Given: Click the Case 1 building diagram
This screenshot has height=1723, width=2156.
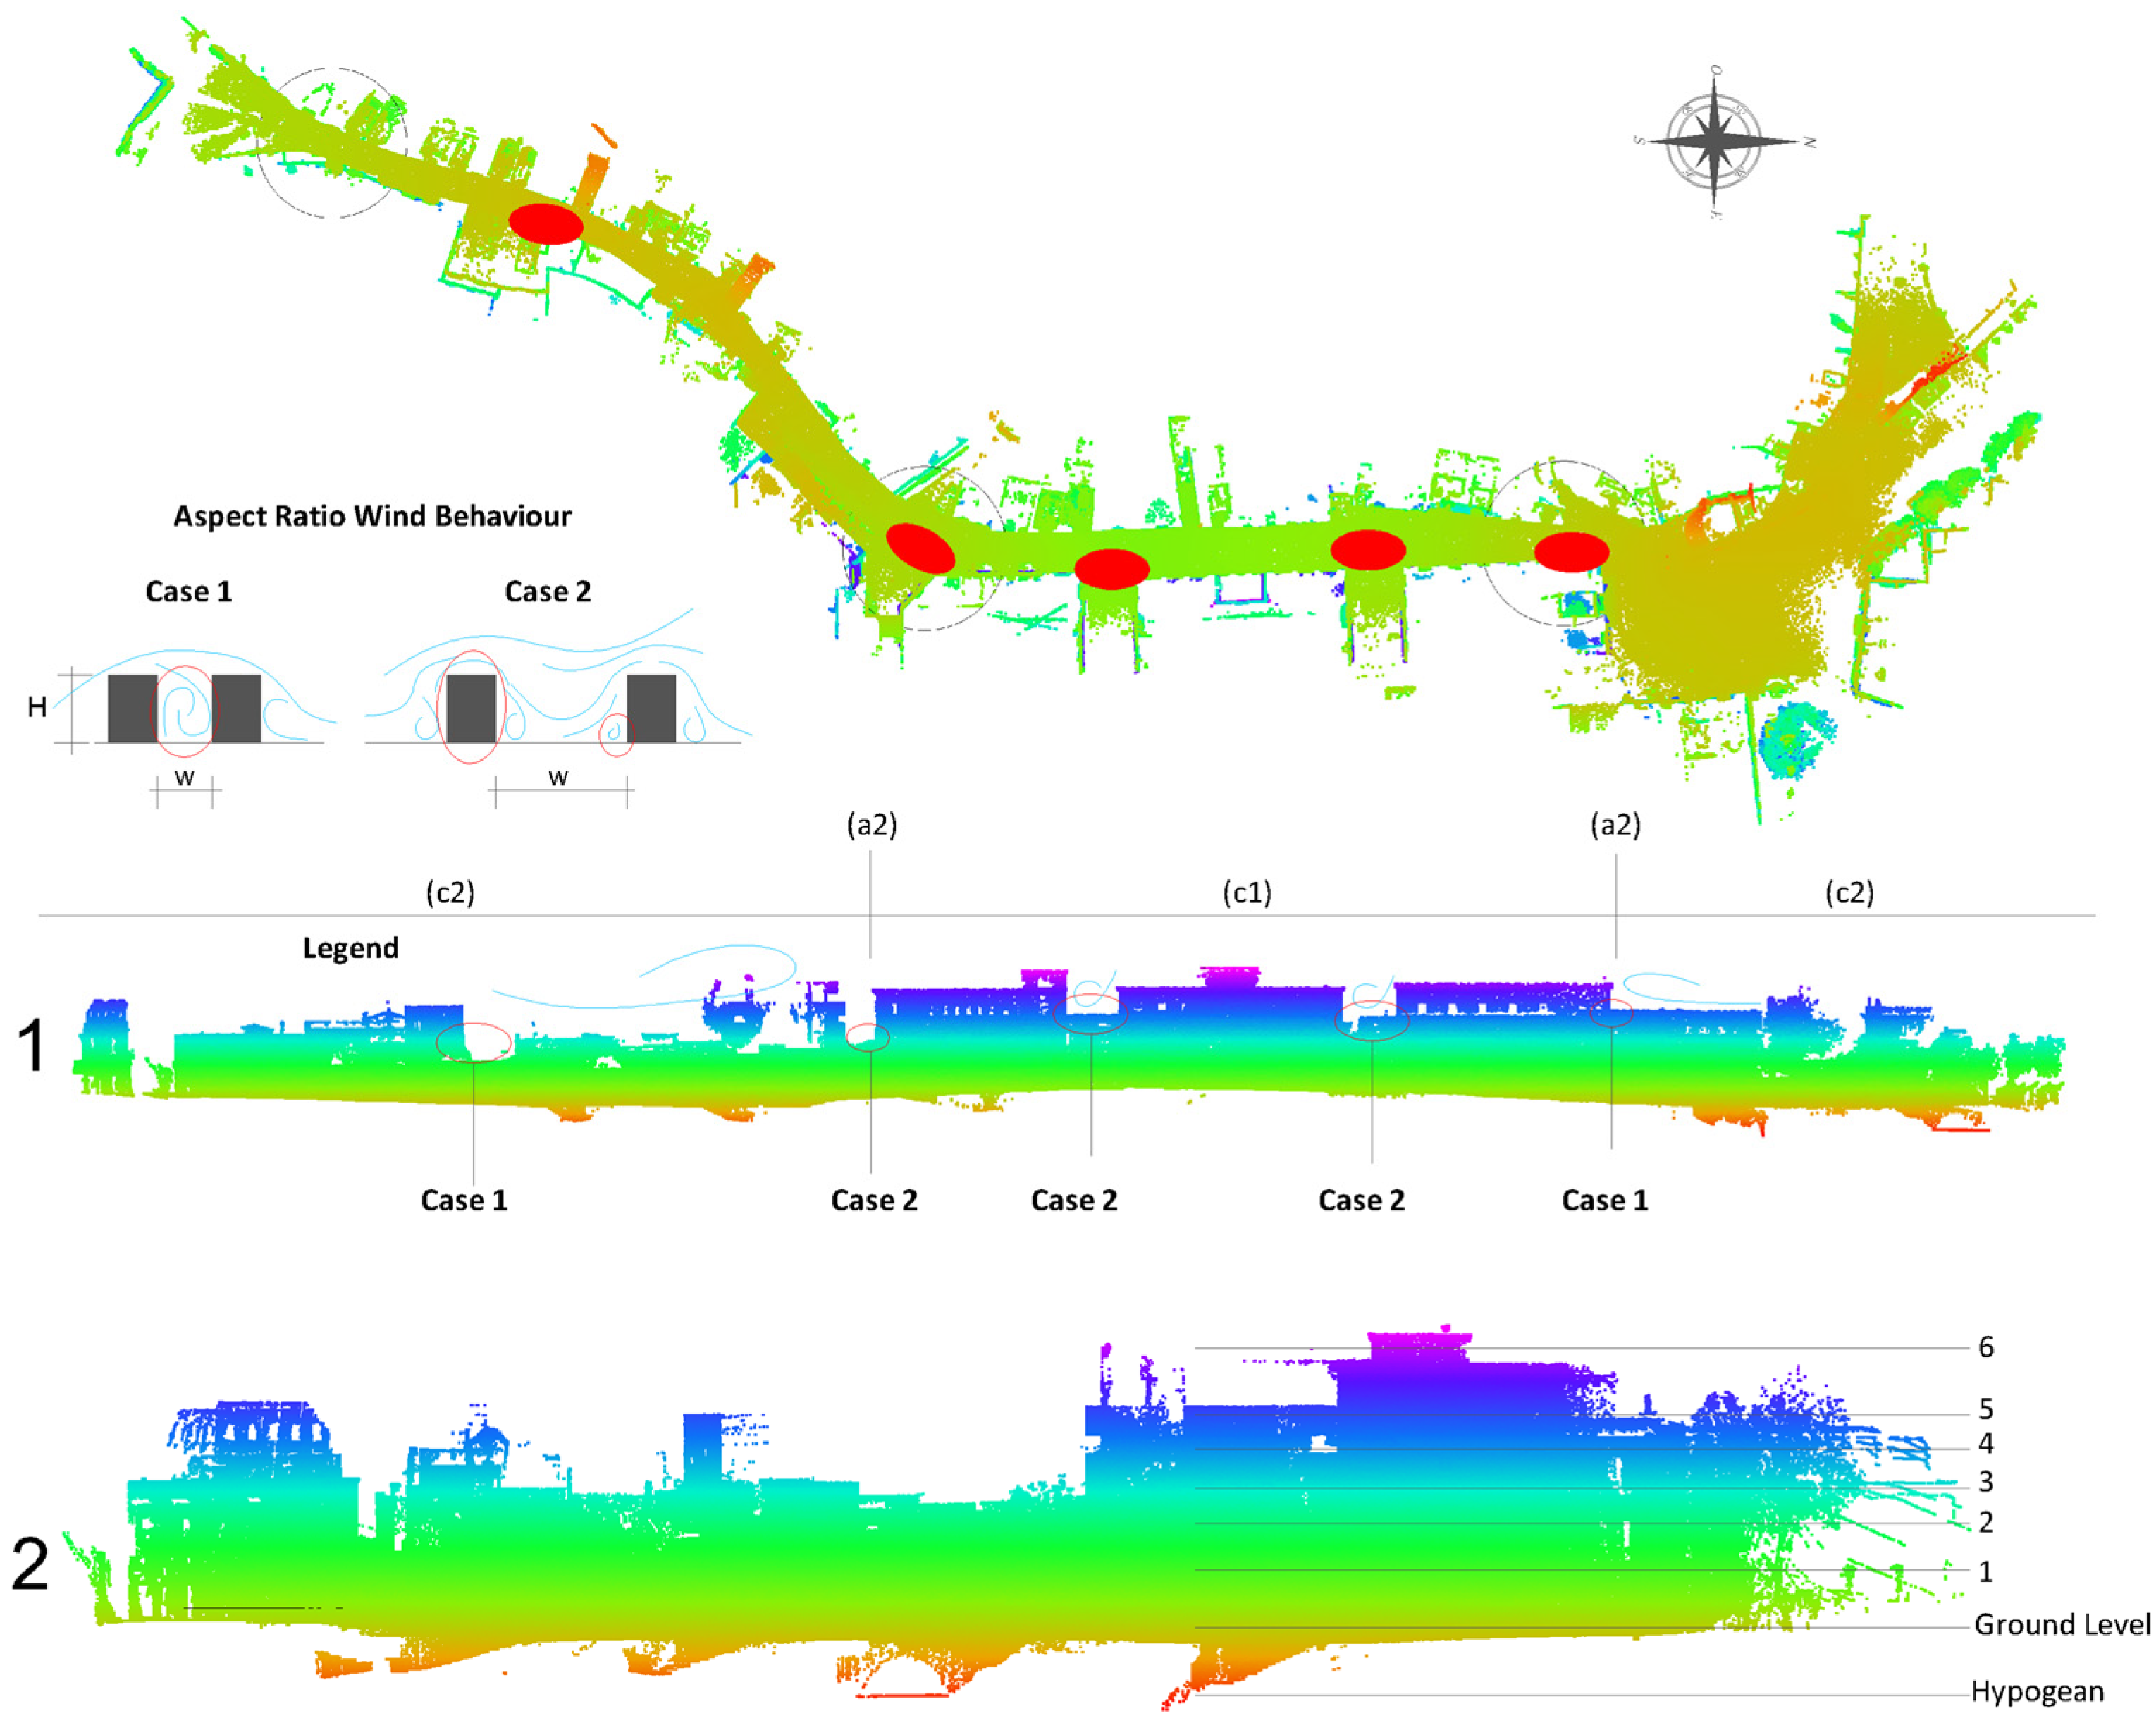Looking at the screenshot, I should 185,708.
